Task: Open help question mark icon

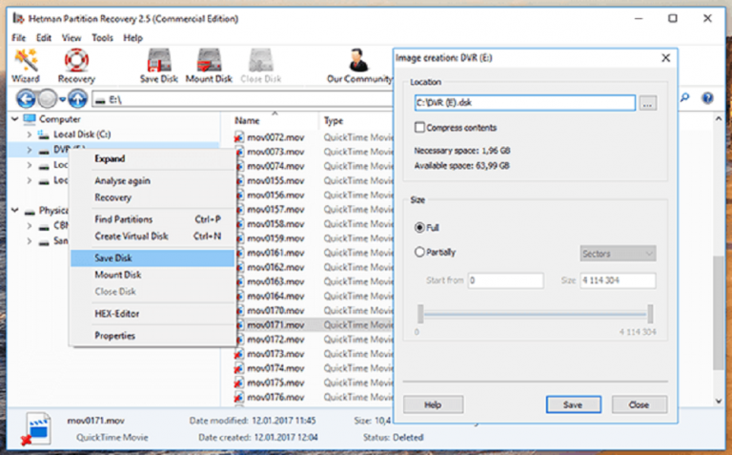Action: point(708,98)
